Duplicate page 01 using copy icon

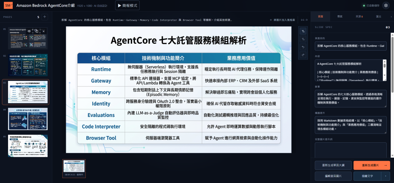coord(37,31)
